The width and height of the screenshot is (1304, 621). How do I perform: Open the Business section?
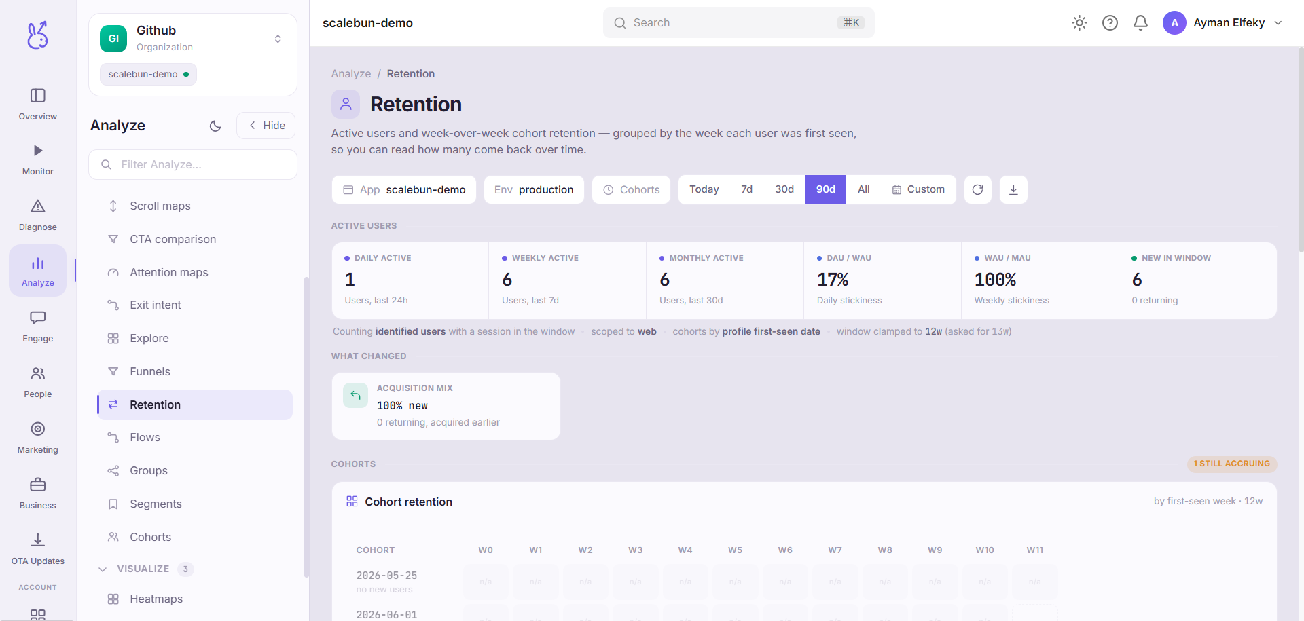38,493
